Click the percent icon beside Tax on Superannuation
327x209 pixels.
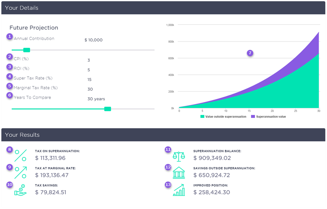(20, 155)
